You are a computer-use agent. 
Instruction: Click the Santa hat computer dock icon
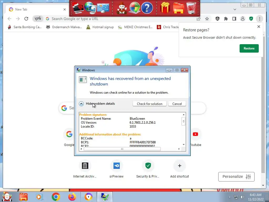point(78,8)
